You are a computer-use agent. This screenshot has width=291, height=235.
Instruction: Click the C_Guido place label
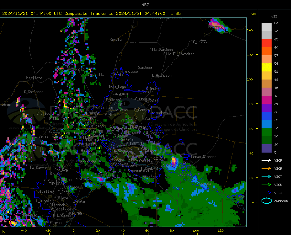pos(43,113)
